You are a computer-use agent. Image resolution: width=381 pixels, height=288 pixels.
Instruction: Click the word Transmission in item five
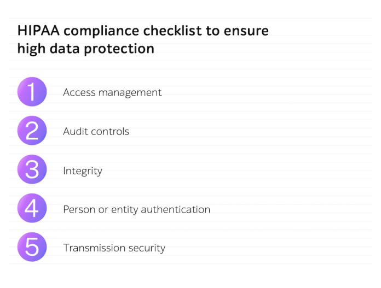(x=94, y=248)
